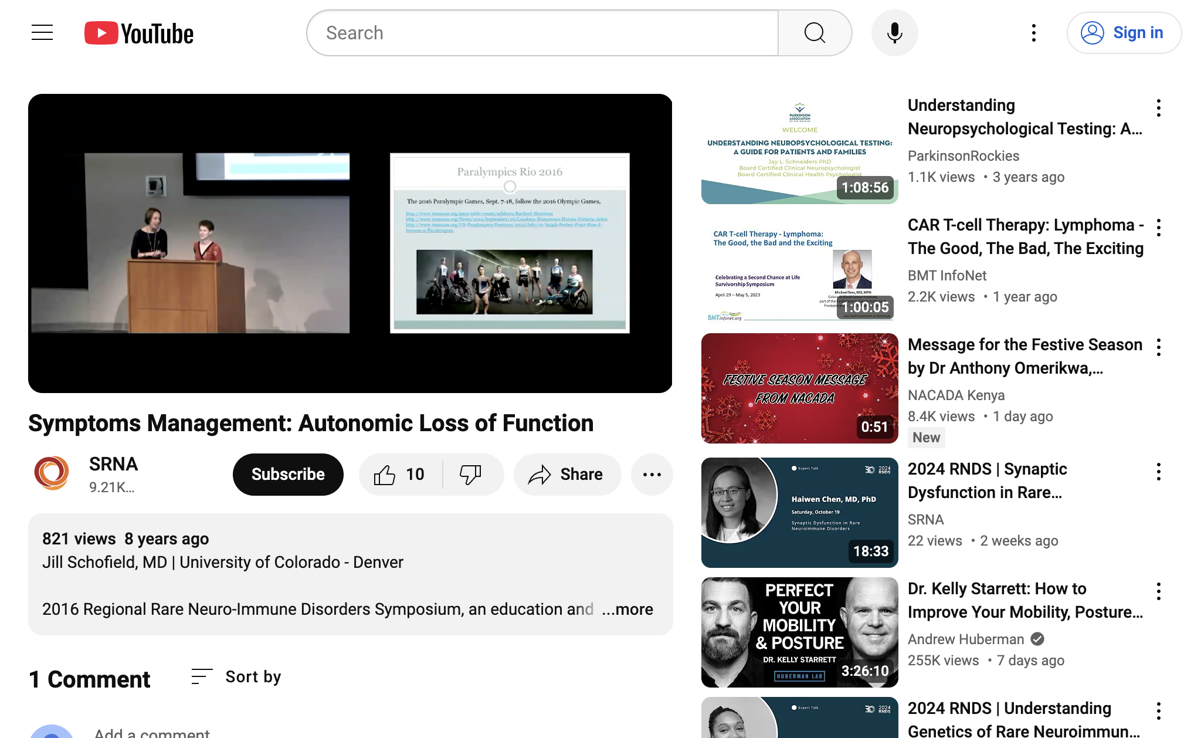Open SRNA channel name under the video title
The width and height of the screenshot is (1201, 738).
113,464
